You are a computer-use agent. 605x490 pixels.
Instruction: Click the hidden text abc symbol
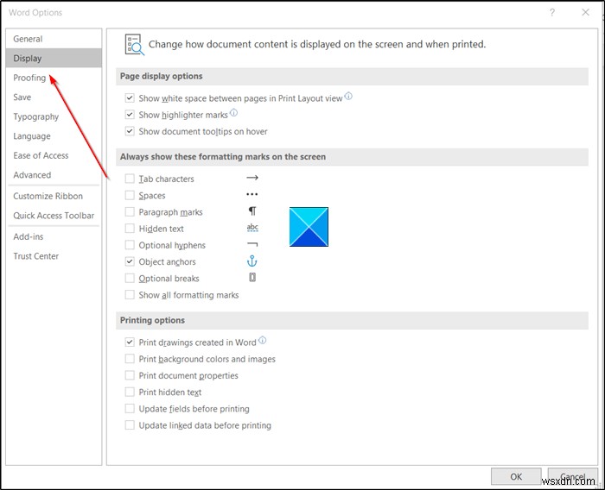point(252,228)
